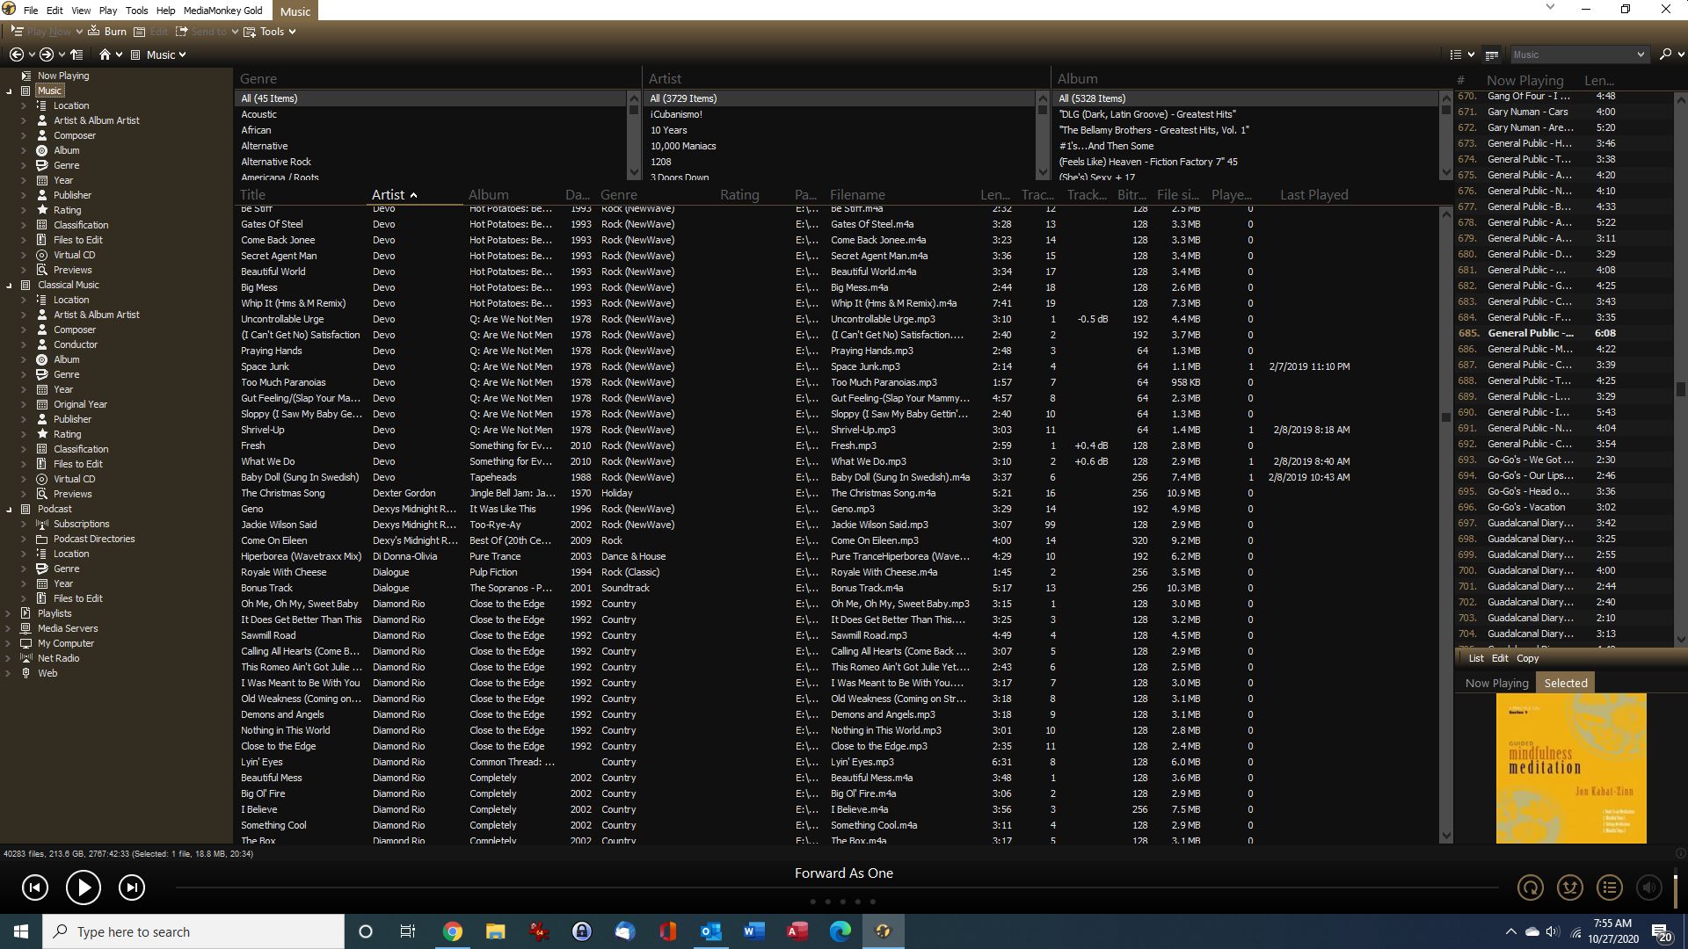1688x949 pixels.
Task: Click the mindfulness meditation album art
Action: pyautogui.click(x=1571, y=769)
